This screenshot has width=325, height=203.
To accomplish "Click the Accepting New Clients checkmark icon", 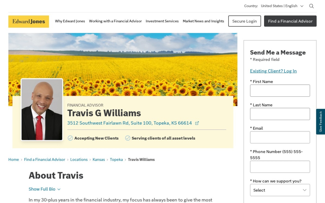I will tap(70, 138).
